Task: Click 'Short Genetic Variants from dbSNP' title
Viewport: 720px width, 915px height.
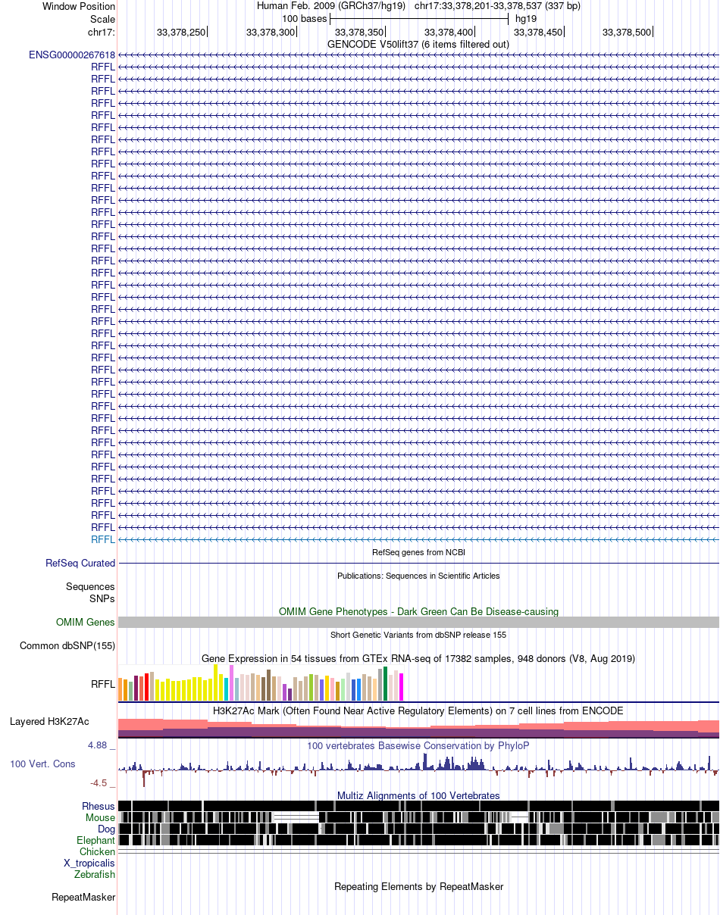Action: click(418, 635)
